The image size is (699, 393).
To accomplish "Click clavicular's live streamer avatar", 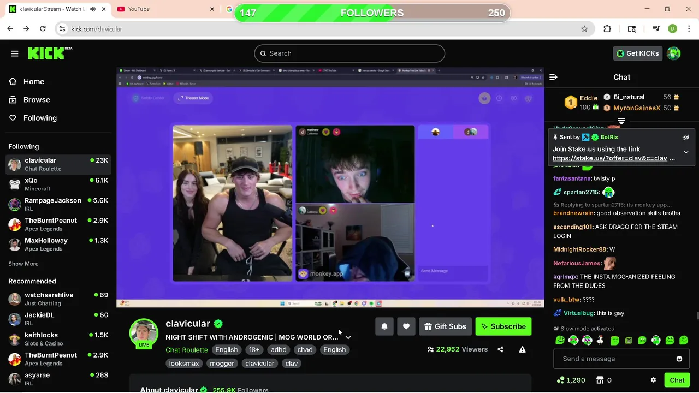I will coord(144,333).
